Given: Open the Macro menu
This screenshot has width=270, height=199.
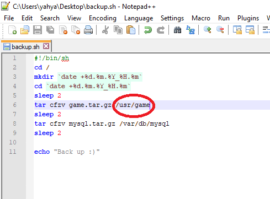Looking at the screenshot, I should (x=201, y=18).
